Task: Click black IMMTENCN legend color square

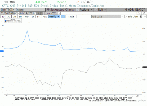Action: 5,22
